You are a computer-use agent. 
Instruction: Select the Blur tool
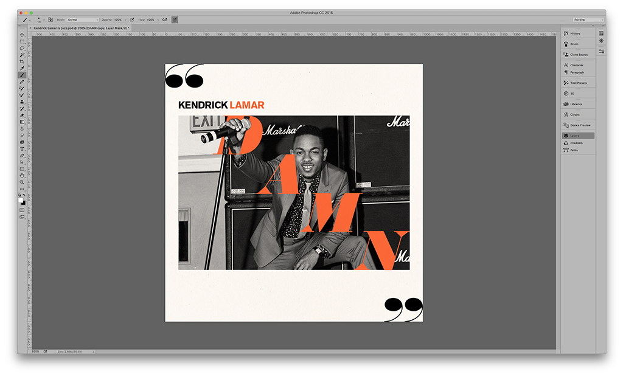coord(23,129)
